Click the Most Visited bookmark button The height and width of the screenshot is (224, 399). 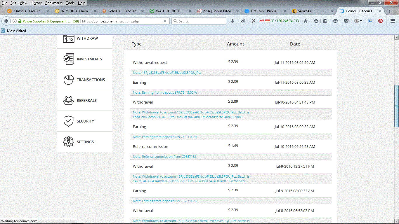(x=14, y=31)
